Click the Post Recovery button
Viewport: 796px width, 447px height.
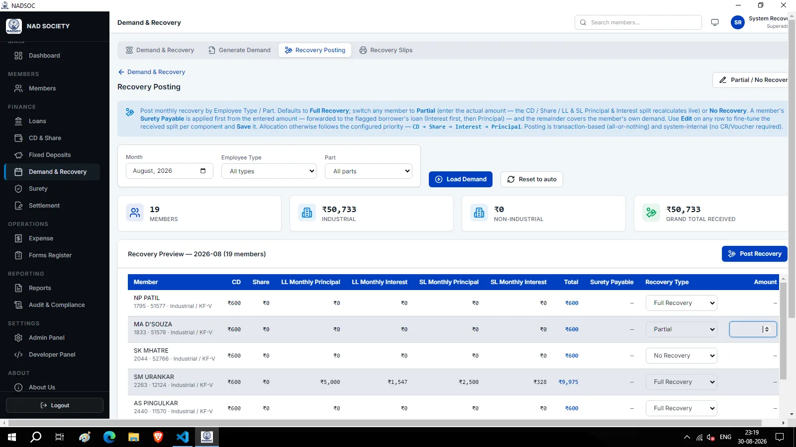coord(755,254)
